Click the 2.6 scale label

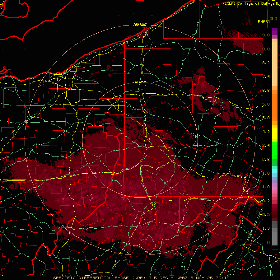point(266,160)
